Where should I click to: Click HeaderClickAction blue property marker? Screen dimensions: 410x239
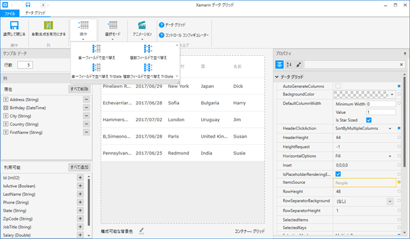[x=399, y=128]
